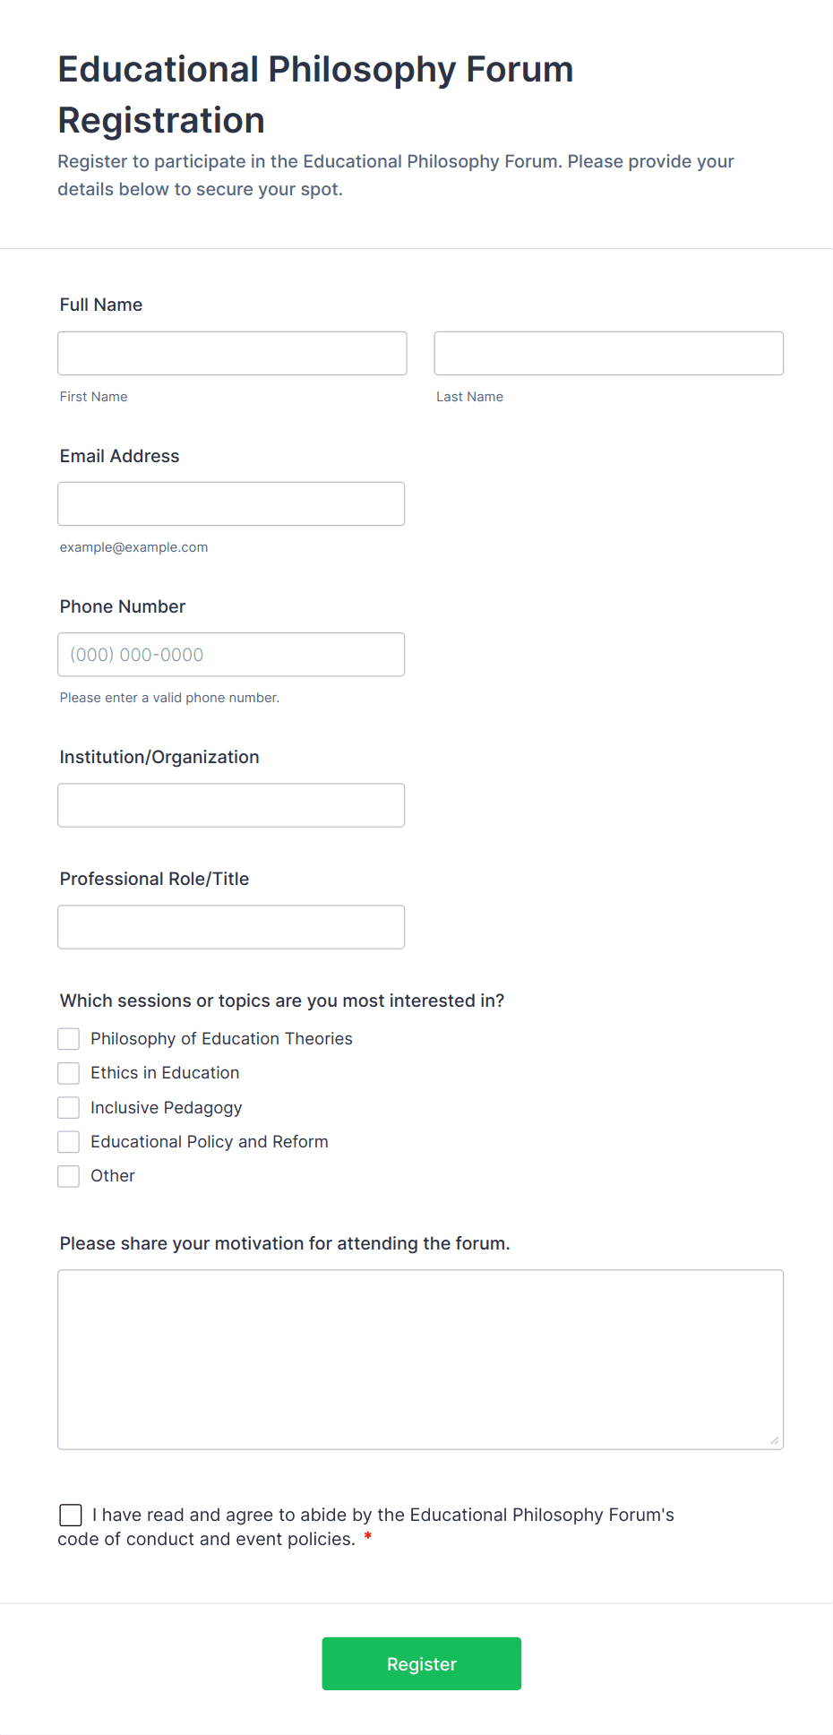This screenshot has width=833, height=1735.
Task: Click the Last Name input field
Action: (x=608, y=353)
